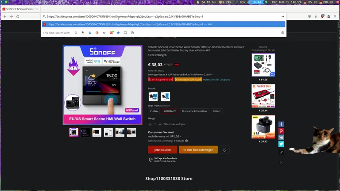This screenshot has width=340, height=191.
Task: Select CHINA as ship-from country
Action: tap(154, 111)
